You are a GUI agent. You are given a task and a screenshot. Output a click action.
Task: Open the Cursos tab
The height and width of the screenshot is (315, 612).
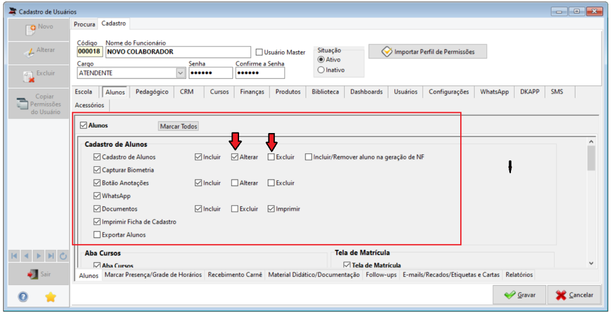219,92
